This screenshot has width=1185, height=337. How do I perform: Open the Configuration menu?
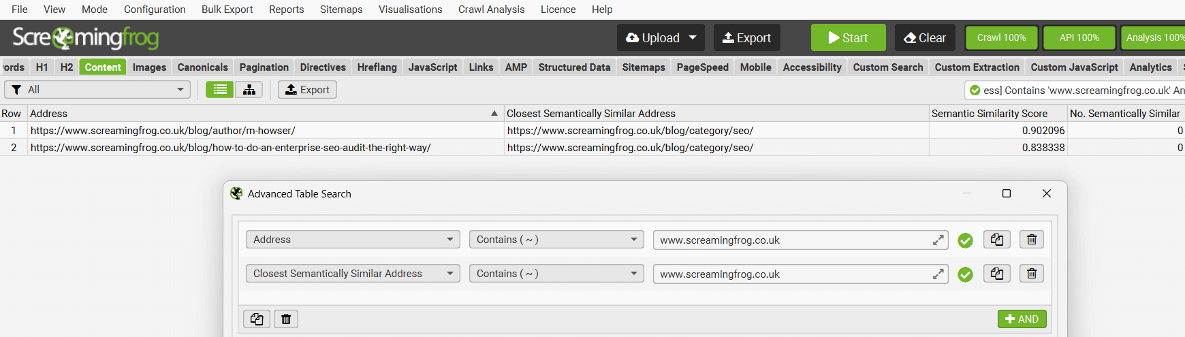[155, 10]
